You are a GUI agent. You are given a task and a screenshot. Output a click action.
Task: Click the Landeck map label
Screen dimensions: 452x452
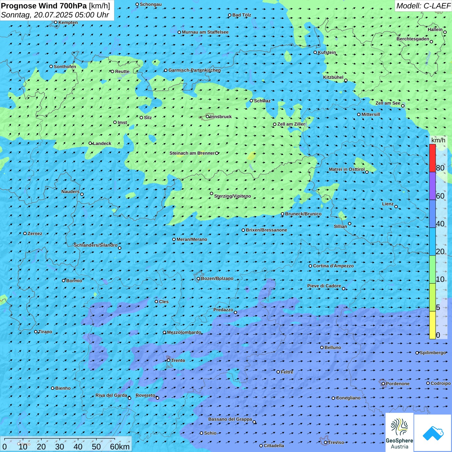click(x=102, y=143)
